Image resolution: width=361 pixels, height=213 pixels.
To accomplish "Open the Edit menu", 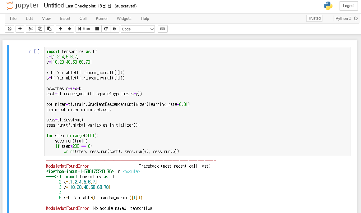I will click(29, 18).
